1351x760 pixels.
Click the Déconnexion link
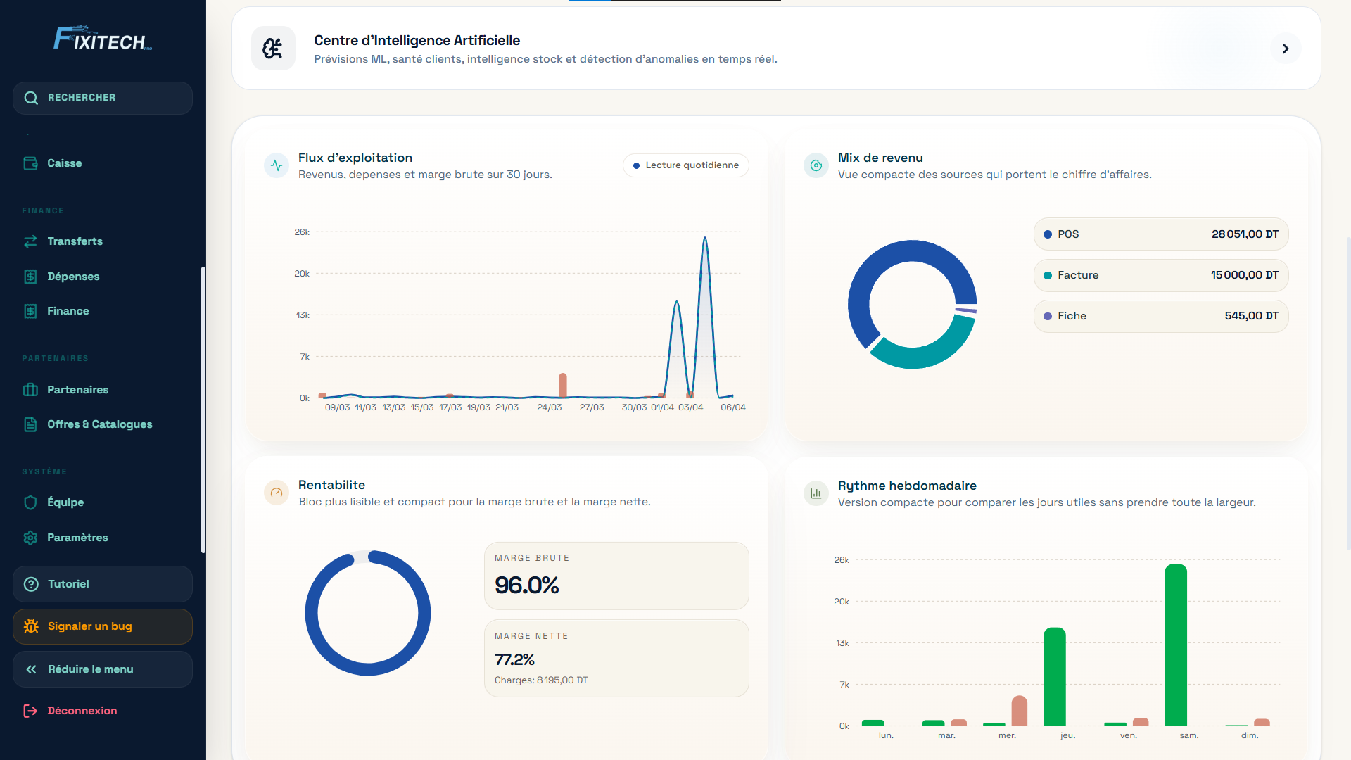pyautogui.click(x=82, y=711)
